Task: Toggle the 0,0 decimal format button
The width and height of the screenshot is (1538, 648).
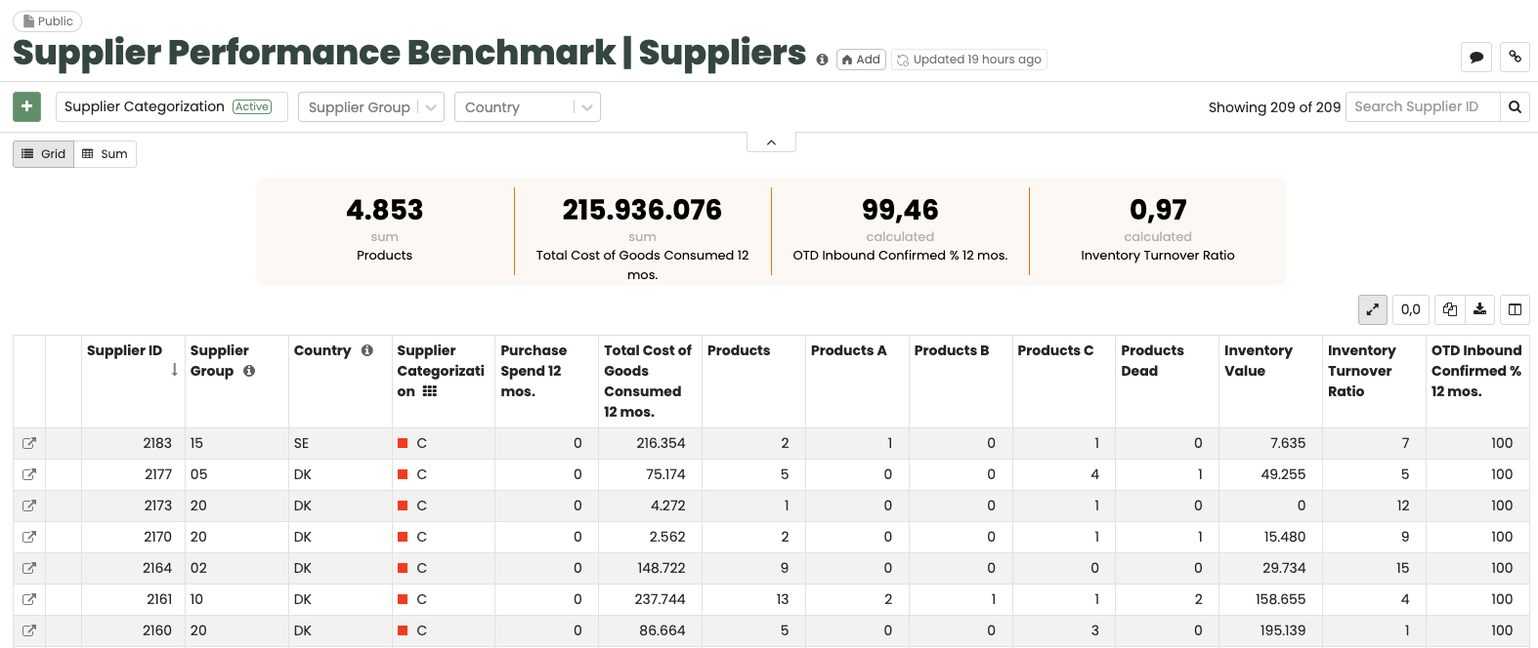Action: (x=1410, y=309)
